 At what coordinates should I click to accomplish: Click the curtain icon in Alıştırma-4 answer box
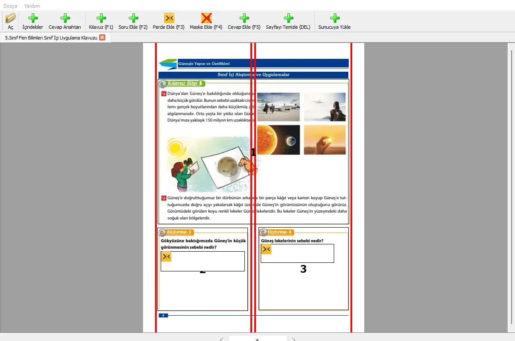(x=266, y=250)
